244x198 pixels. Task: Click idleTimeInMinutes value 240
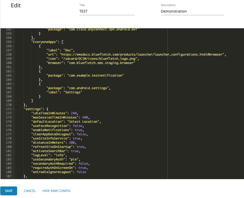point(74,113)
